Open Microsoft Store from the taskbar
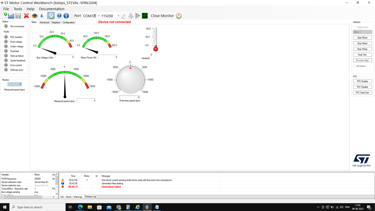The image size is (375, 211). 99,207
